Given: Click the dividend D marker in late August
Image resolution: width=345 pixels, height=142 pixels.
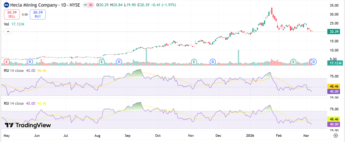Looking at the screenshot, I should click(x=119, y=61).
